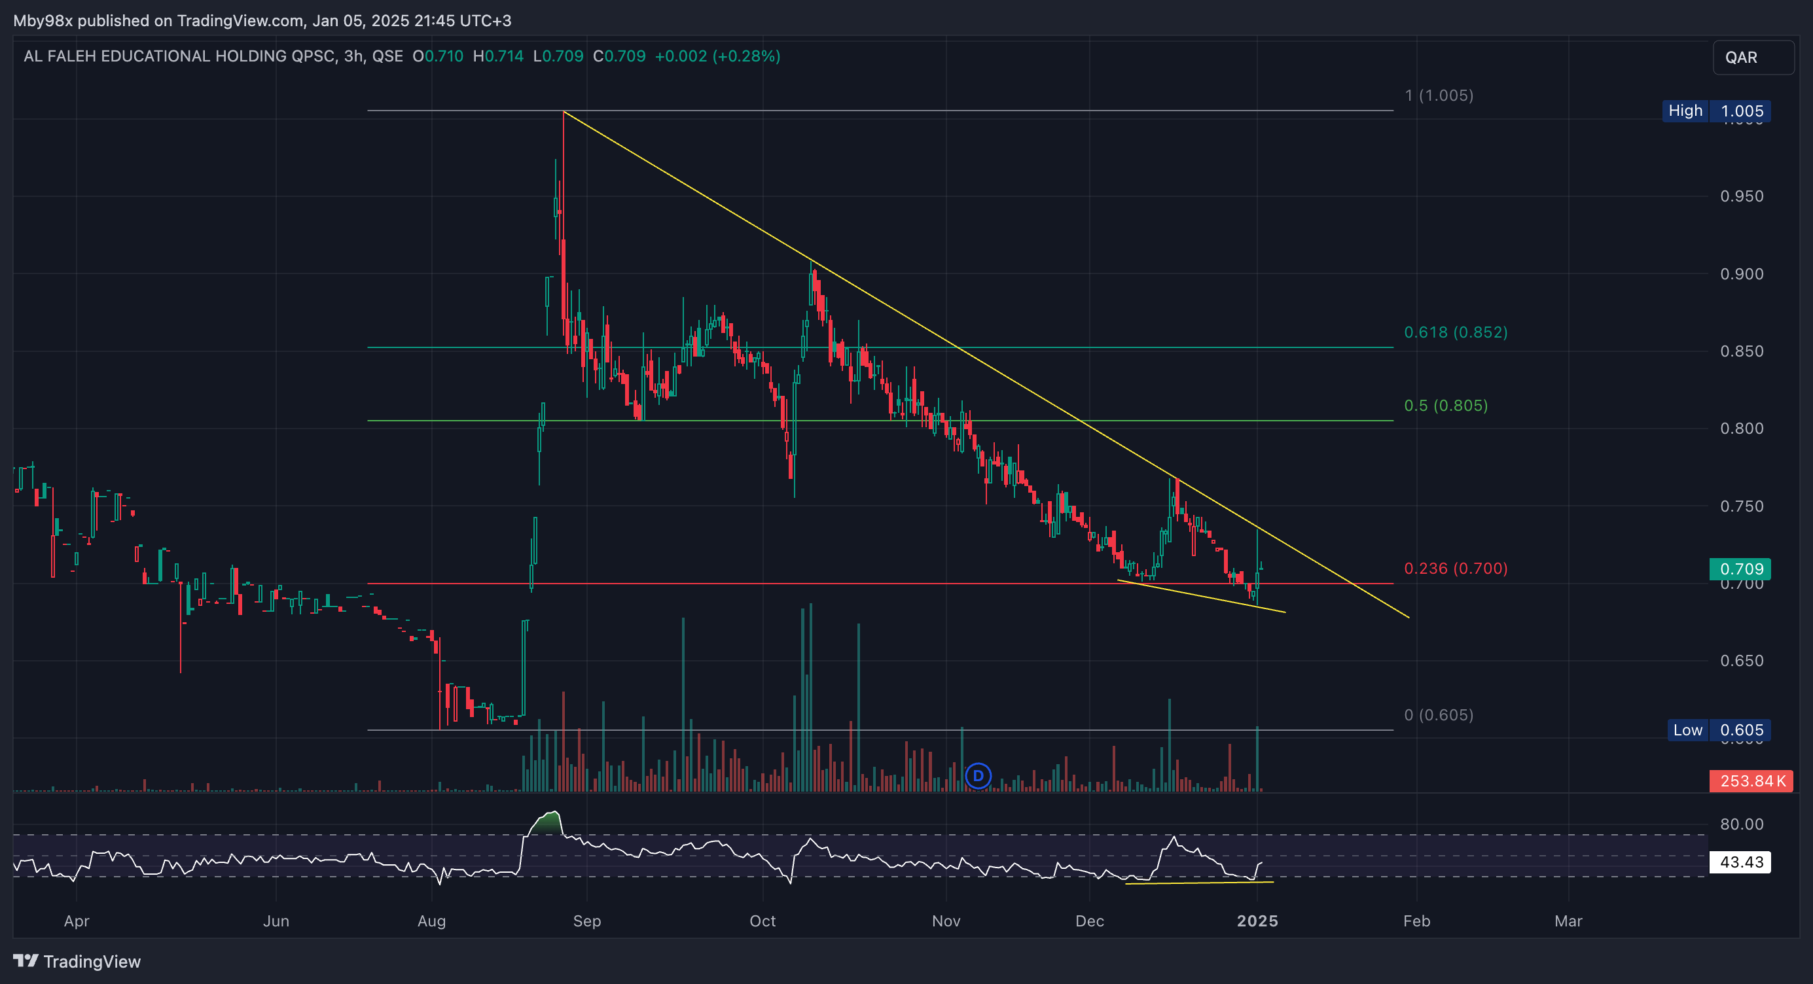1813x984 pixels.
Task: Open the QAR currency selector
Action: [x=1753, y=57]
